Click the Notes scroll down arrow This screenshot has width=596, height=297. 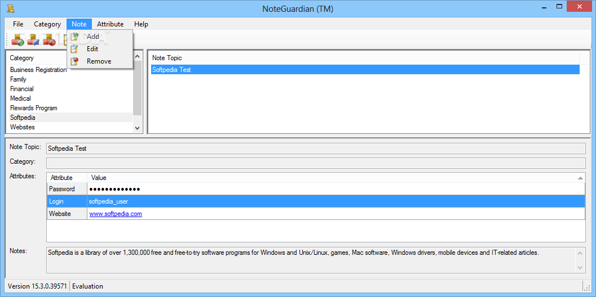tap(580, 267)
